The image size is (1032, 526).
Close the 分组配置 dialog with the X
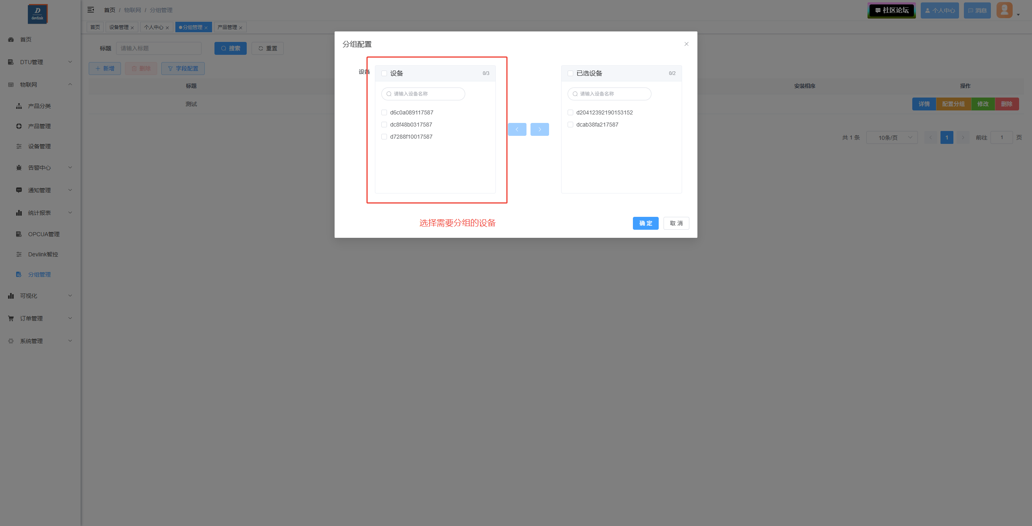click(x=686, y=44)
